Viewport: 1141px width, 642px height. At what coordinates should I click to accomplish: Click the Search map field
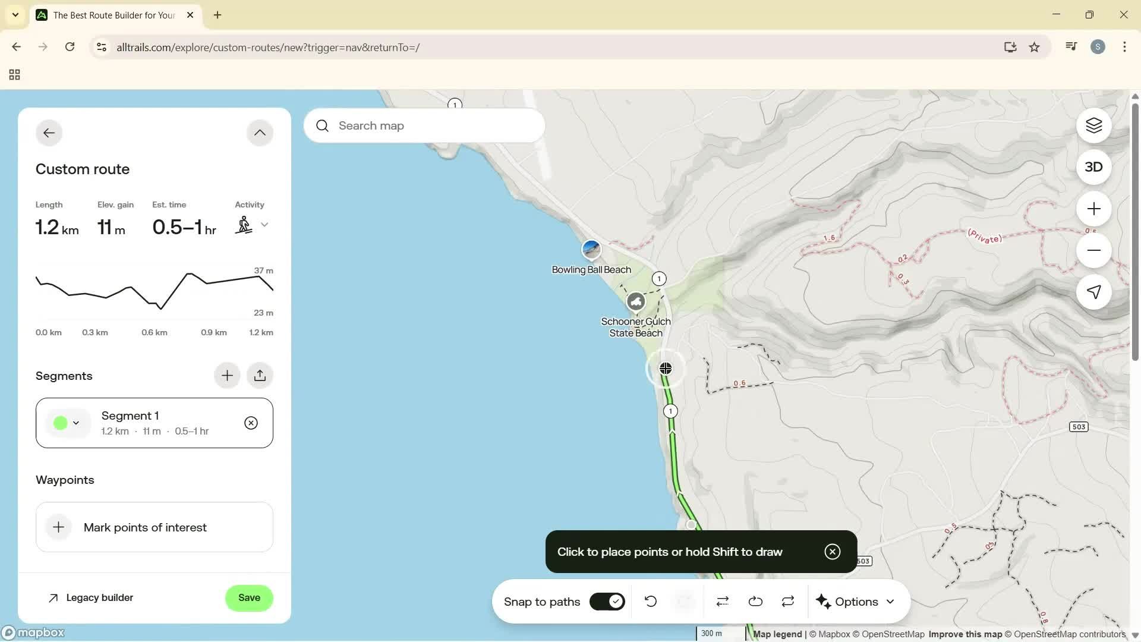424,125
